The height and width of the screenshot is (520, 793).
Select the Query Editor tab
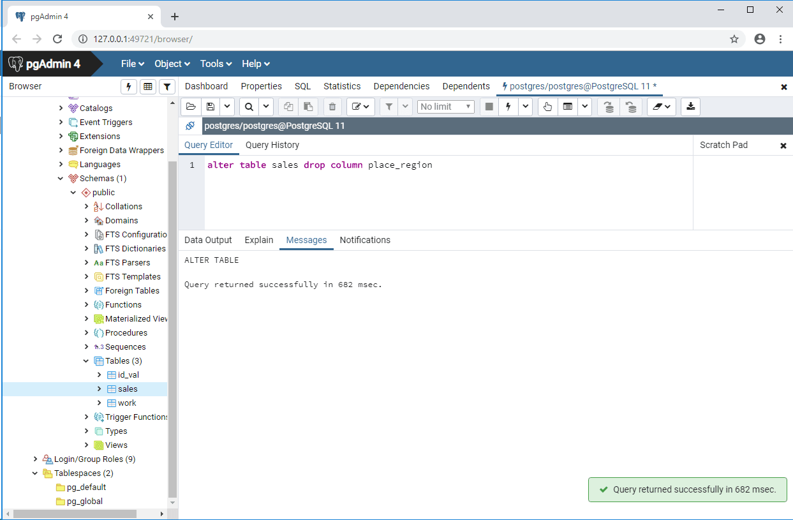209,145
